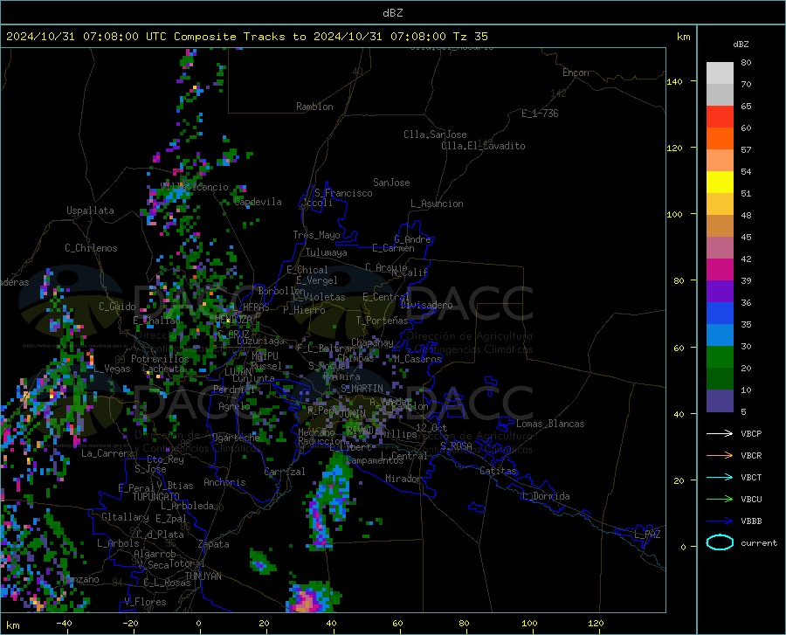The image size is (786, 635).
Task: Click the Lomas_Blancas map label
Action: point(550,424)
